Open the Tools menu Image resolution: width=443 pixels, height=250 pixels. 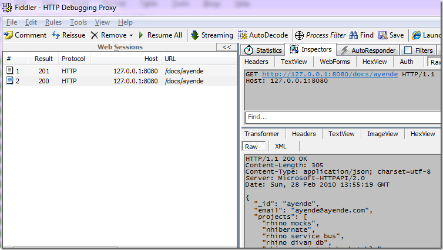[x=79, y=22]
